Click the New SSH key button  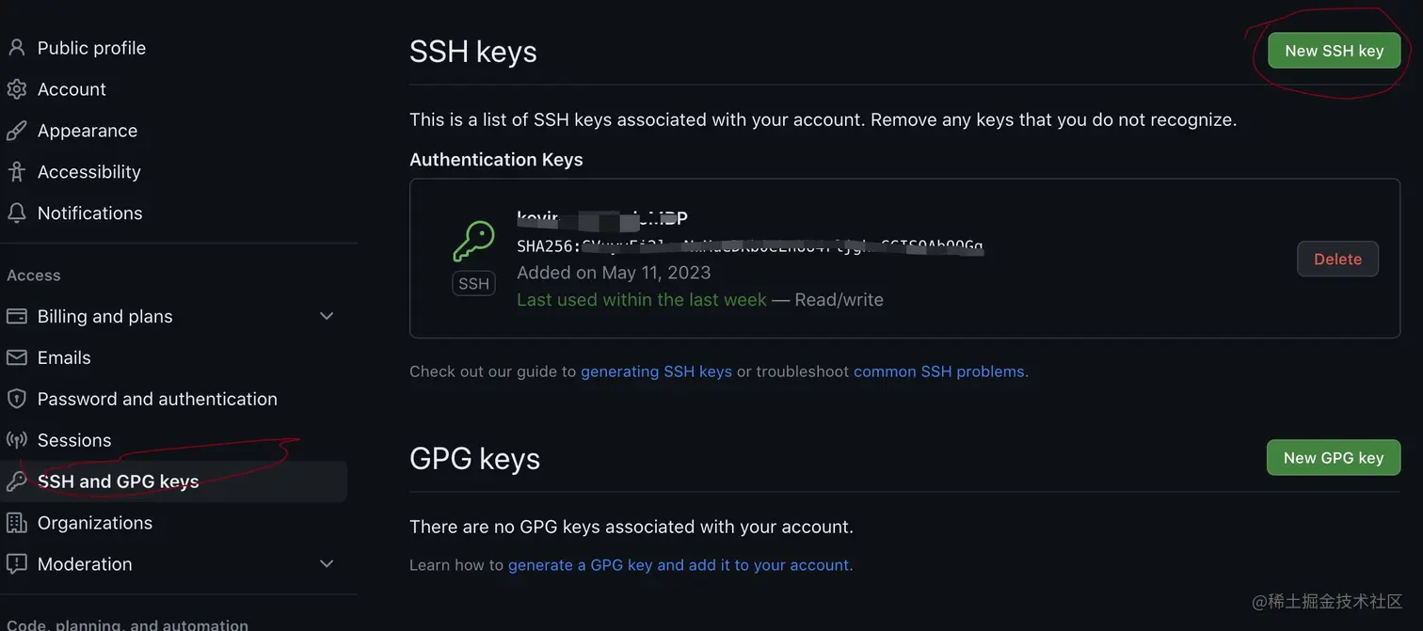1334,50
